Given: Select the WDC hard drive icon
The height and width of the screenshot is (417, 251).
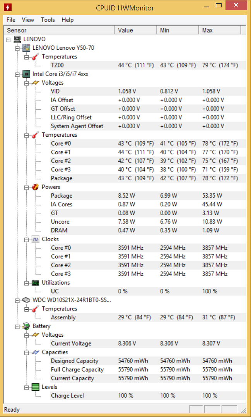Looking at the screenshot, I should (26, 300).
